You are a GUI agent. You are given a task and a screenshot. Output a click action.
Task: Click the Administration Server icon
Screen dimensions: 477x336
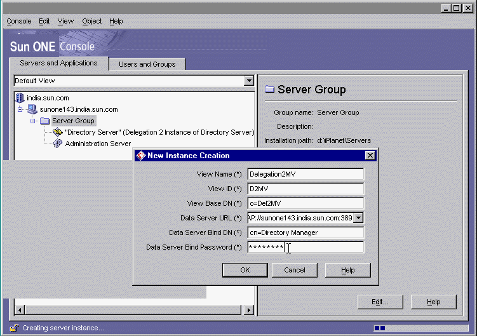58,144
